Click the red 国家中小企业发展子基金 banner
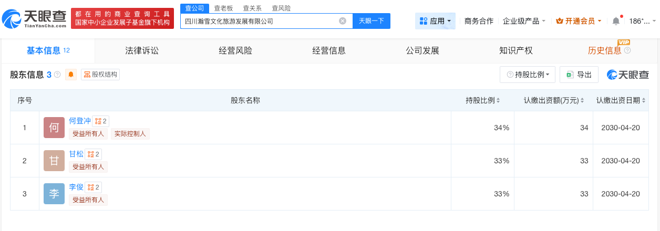Viewport: 660px width, 231px height. tap(122, 18)
